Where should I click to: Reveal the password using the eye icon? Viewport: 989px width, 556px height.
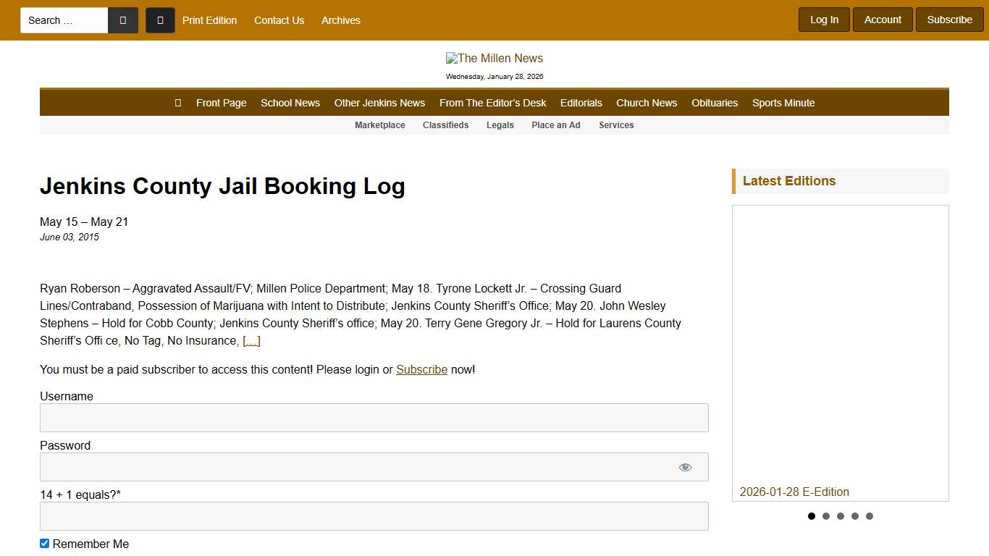[685, 466]
